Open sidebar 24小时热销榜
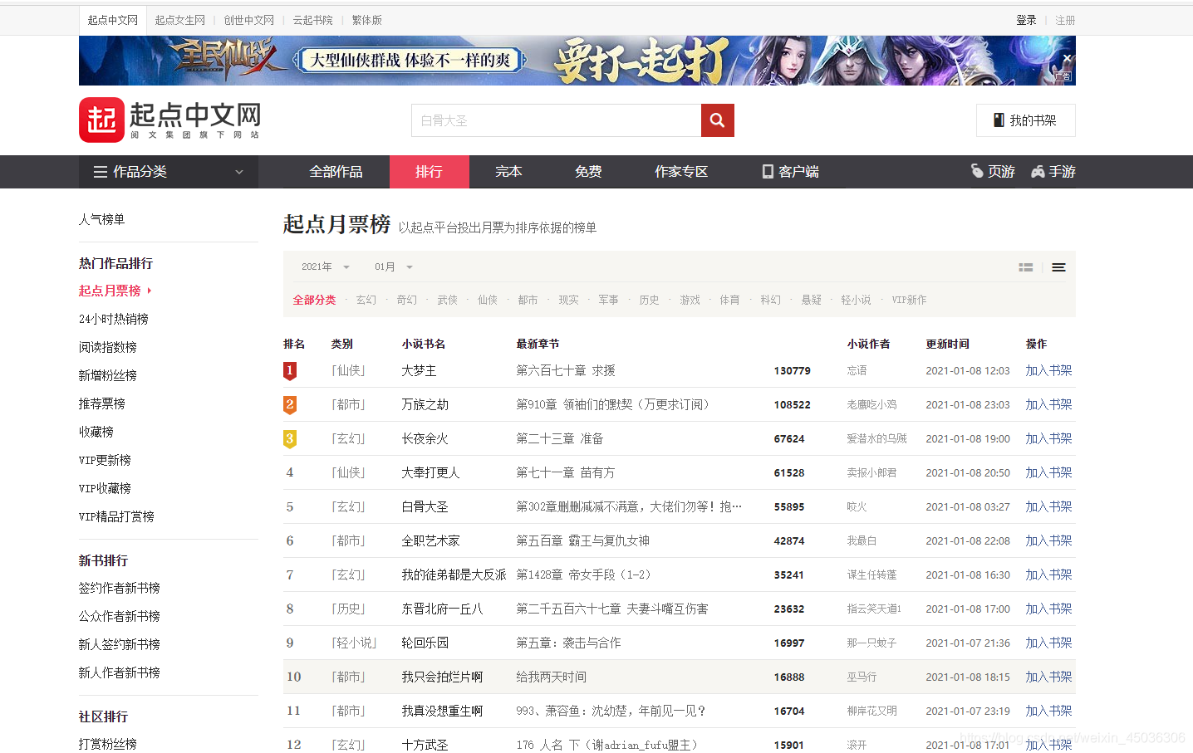The image size is (1193, 753). [x=114, y=319]
